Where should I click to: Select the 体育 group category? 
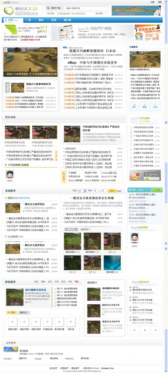tap(70, 282)
